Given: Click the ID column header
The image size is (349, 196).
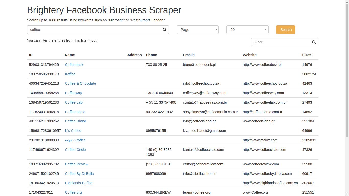Looking at the screenshot, I should 31,55.
